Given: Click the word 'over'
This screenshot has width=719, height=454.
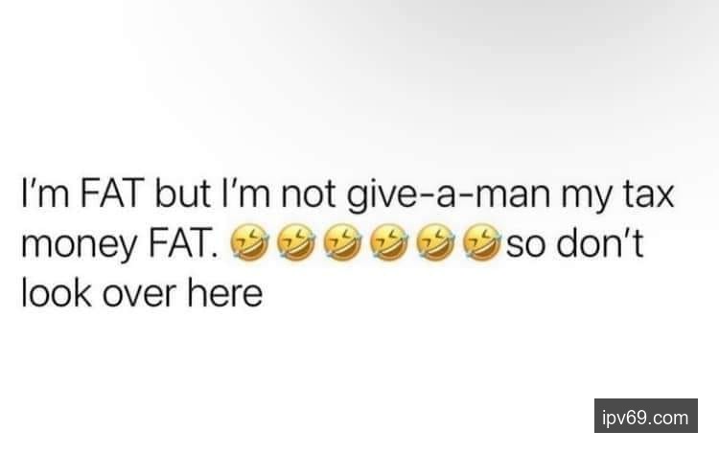Looking at the screenshot, I should pyautogui.click(x=139, y=295).
